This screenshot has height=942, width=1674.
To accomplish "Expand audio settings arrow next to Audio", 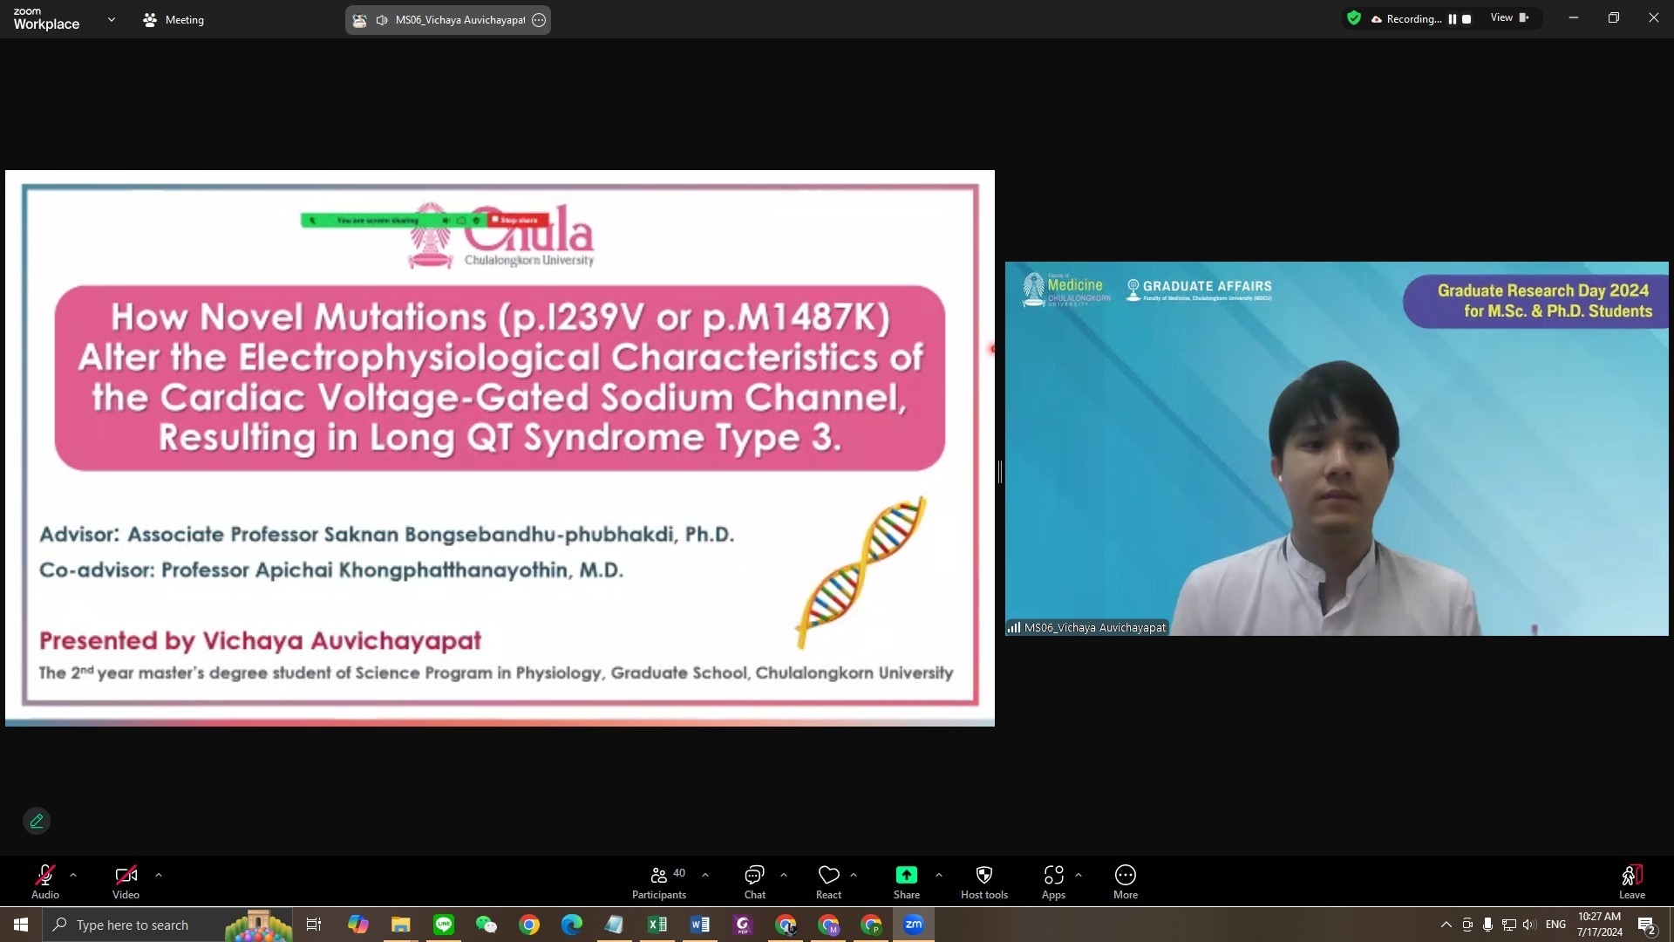I will pyautogui.click(x=73, y=875).
